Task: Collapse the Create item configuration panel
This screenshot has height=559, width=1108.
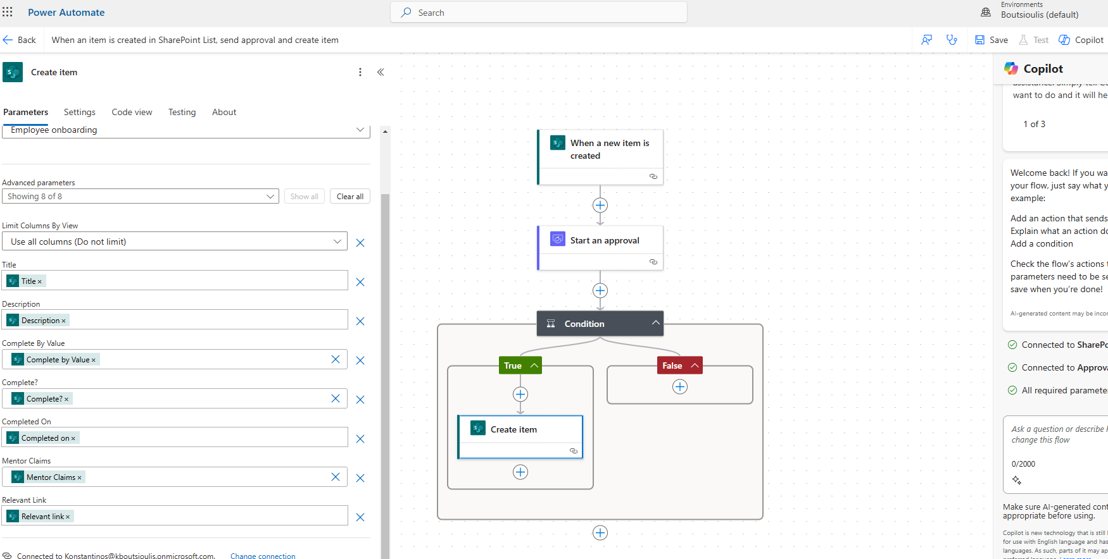Action: [x=381, y=72]
